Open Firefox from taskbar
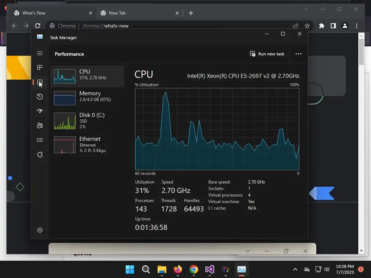 click(178, 269)
